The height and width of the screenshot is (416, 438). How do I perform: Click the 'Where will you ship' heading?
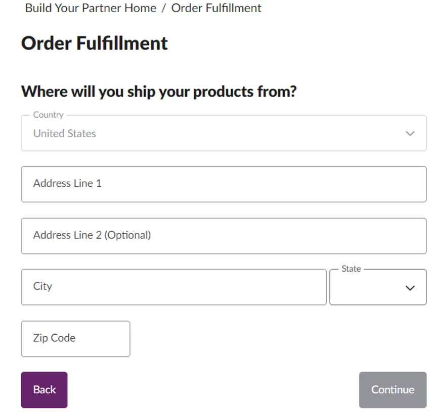click(158, 91)
